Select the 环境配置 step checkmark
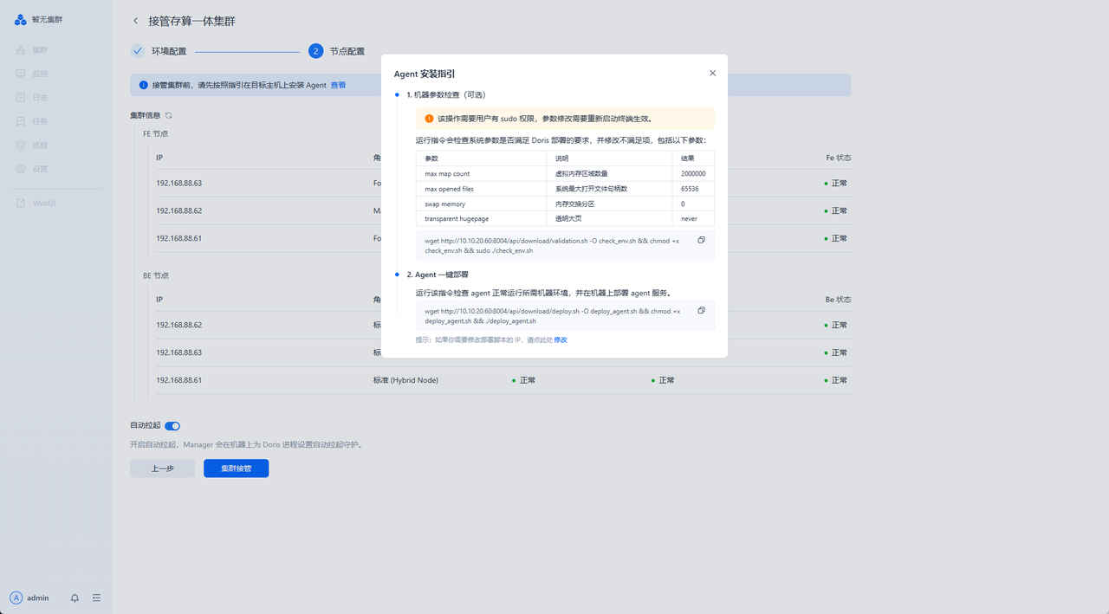The height and width of the screenshot is (614, 1109). coord(138,51)
